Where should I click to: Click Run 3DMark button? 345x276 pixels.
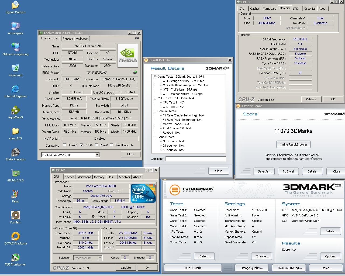point(193,268)
